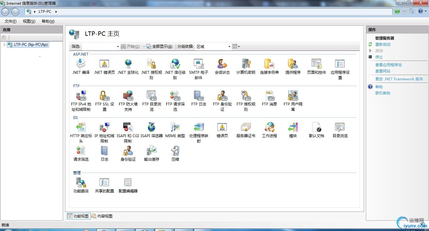
Task: Open the 连接字符串 feature
Action: pyautogui.click(x=269, y=67)
